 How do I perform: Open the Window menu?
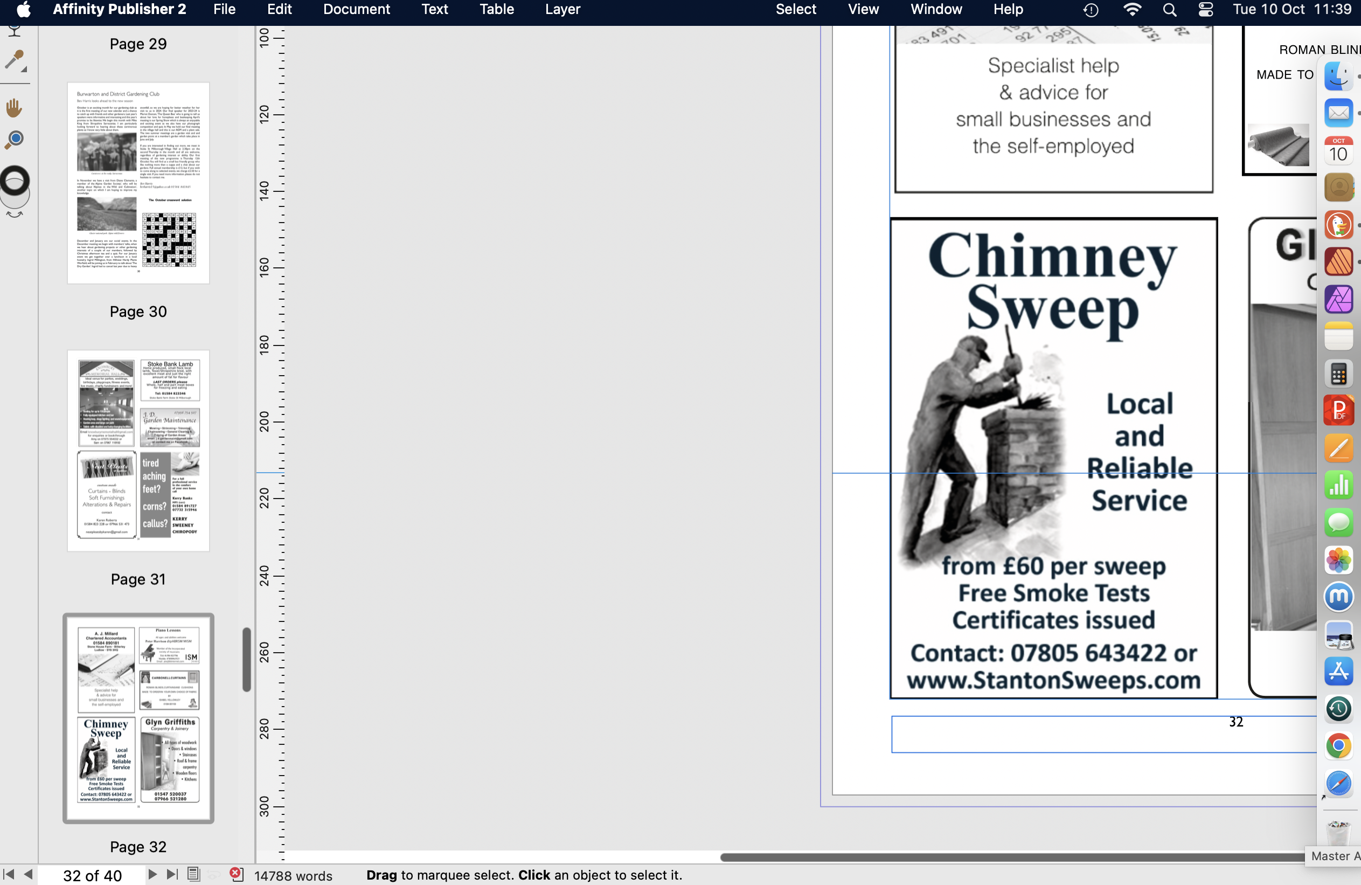(x=936, y=9)
